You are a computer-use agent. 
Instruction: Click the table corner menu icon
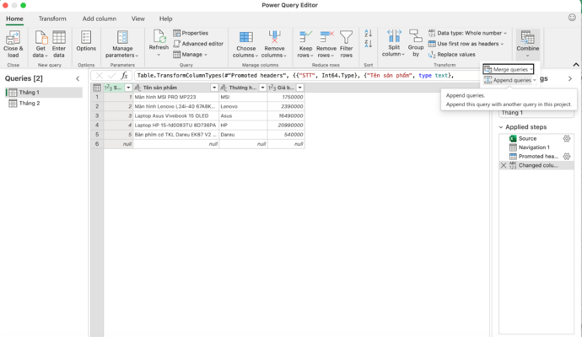(97, 88)
